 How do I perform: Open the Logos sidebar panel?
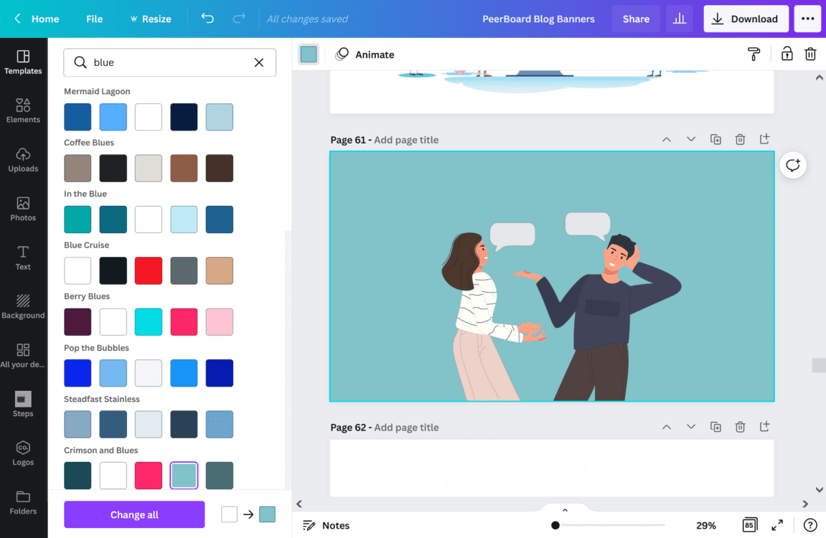(x=23, y=453)
